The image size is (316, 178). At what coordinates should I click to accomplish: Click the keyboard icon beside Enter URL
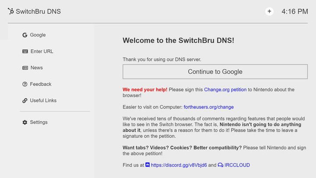25,51
